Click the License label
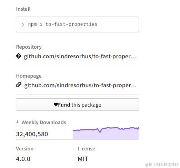 click(87, 149)
